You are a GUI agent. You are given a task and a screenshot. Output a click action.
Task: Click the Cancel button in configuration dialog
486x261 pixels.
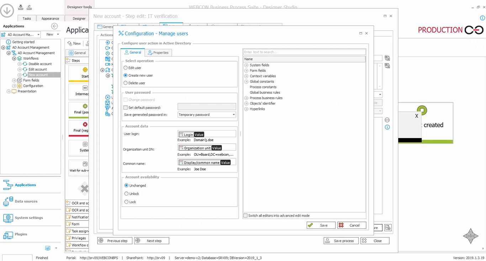pos(352,225)
